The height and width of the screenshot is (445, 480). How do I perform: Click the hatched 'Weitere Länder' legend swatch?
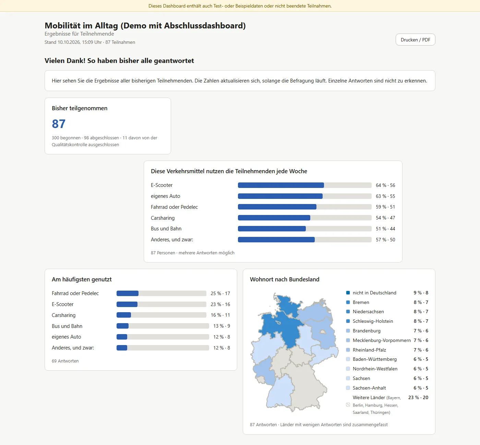coord(348,405)
